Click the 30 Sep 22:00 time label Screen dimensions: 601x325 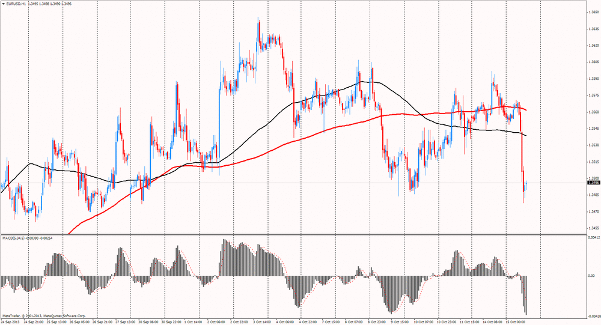point(171,322)
